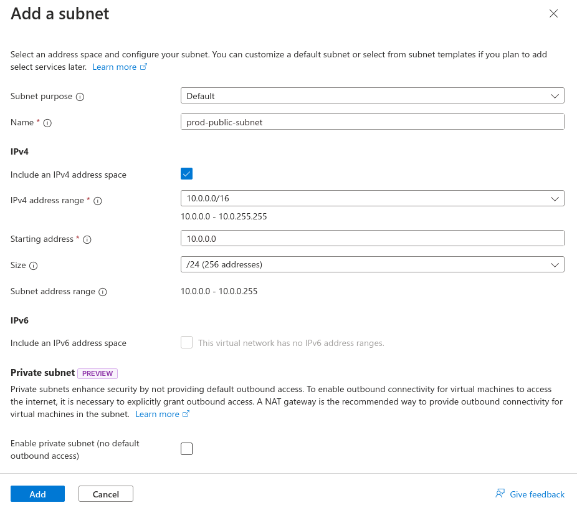Open Learn more link under Private subnet

click(157, 414)
